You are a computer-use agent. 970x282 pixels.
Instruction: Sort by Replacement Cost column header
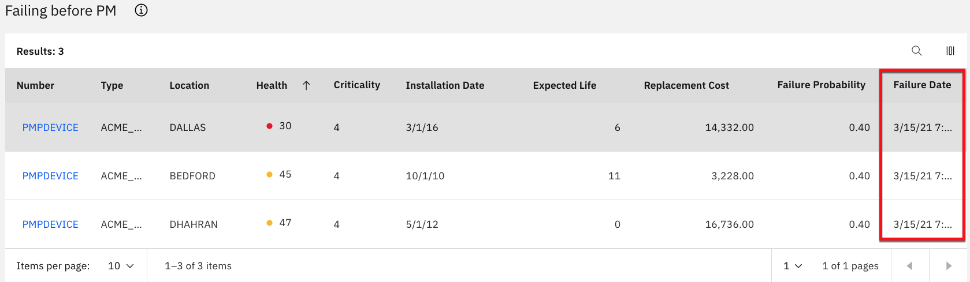pyautogui.click(x=686, y=85)
